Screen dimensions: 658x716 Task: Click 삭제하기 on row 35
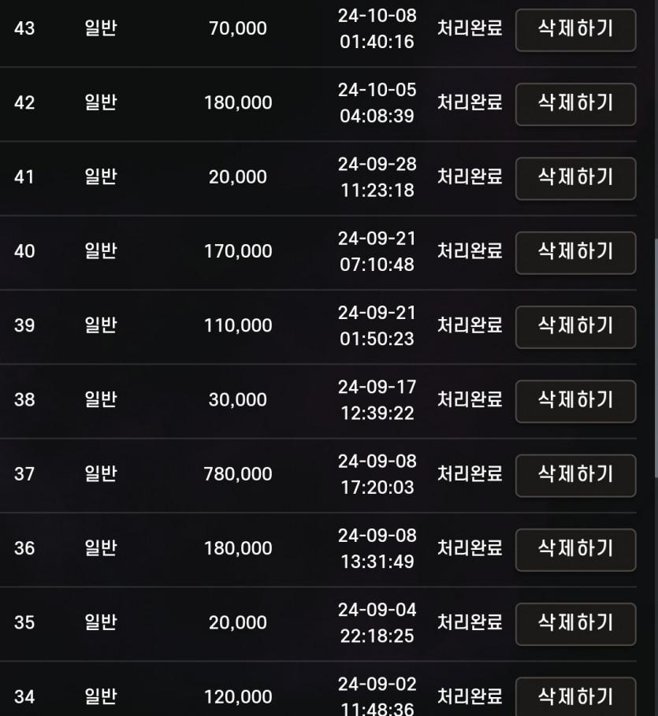coord(575,623)
